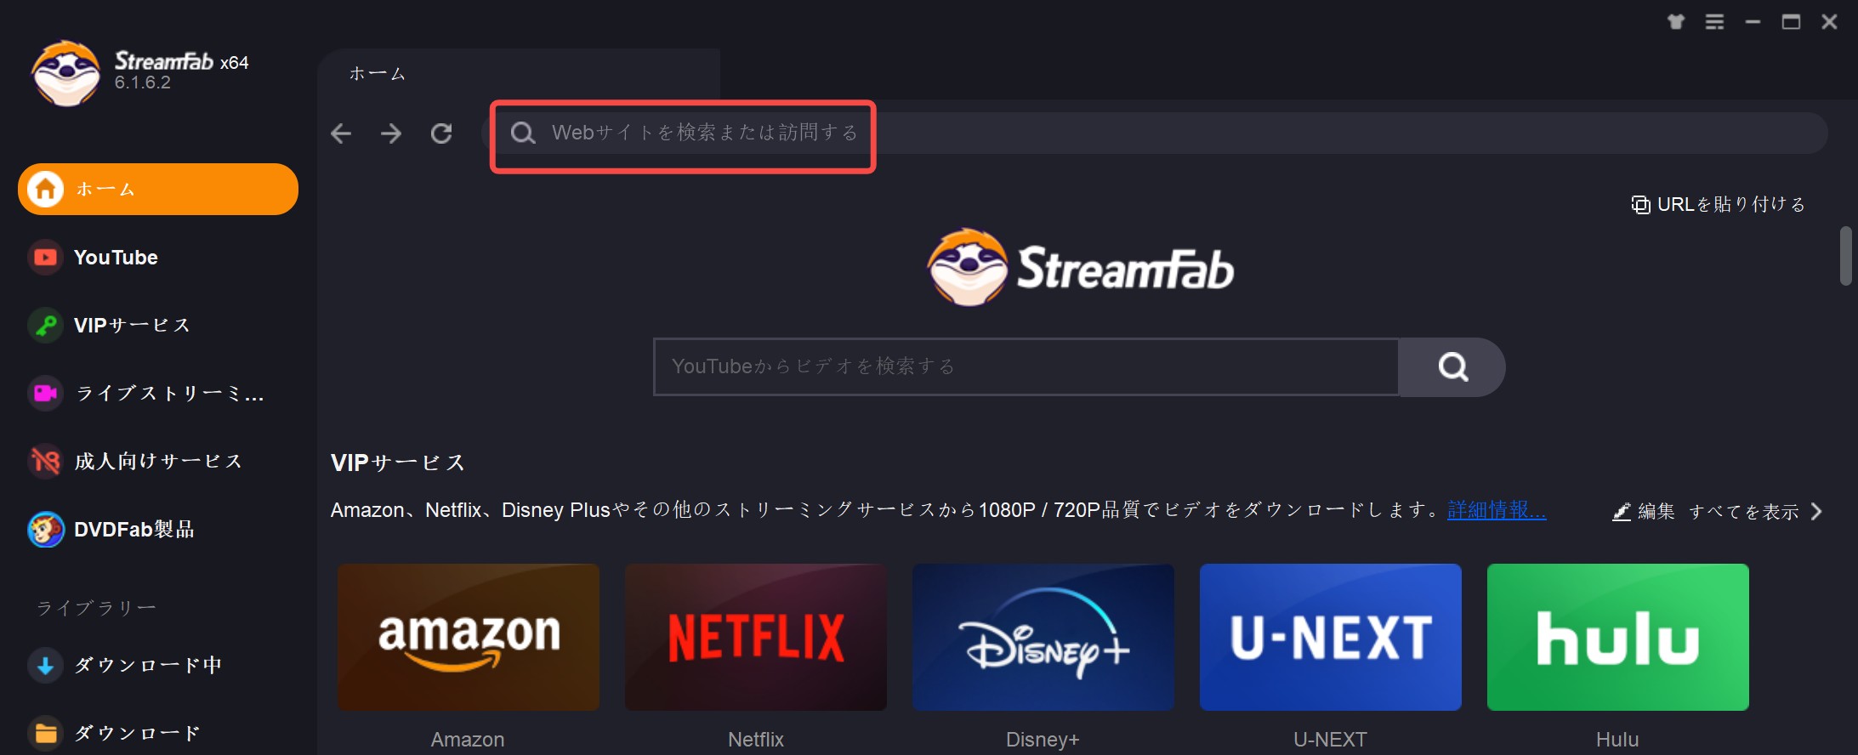Reload the page with the refresh icon
1858x755 pixels.
coord(441,133)
